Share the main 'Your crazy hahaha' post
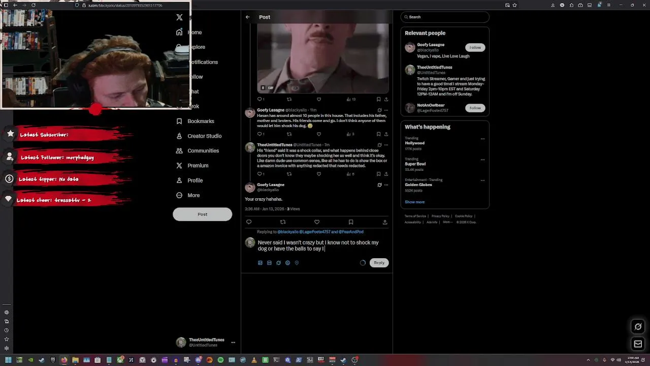The width and height of the screenshot is (650, 366). tap(385, 222)
